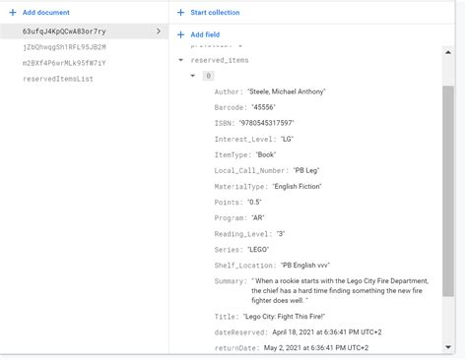This screenshot has width=467, height=360.
Task: Click the Barcode field name
Action: (231, 107)
